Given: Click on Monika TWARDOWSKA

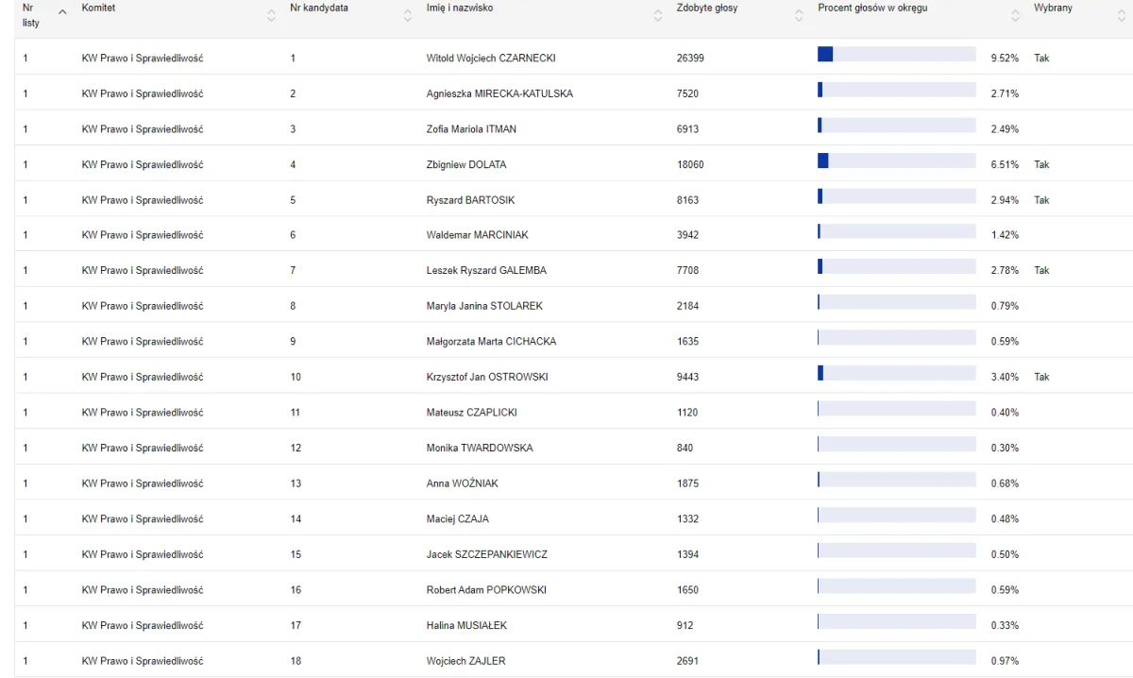Looking at the screenshot, I should click(x=480, y=448).
